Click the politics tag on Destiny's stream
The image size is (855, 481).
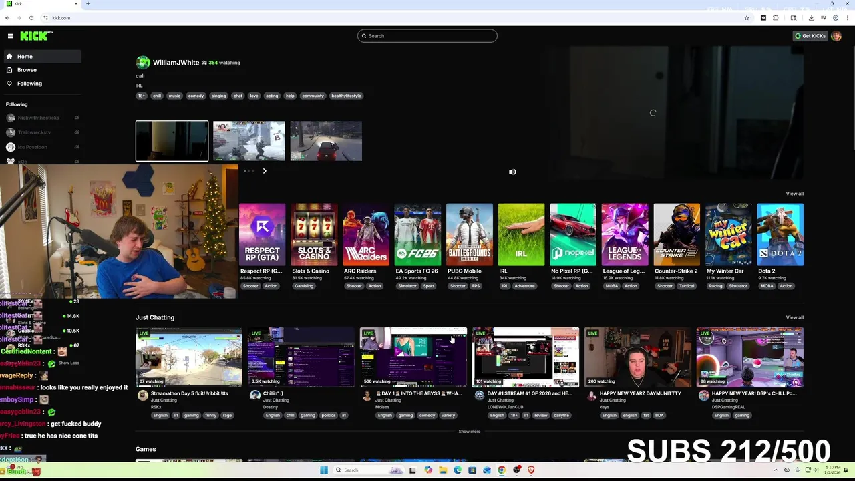point(328,415)
